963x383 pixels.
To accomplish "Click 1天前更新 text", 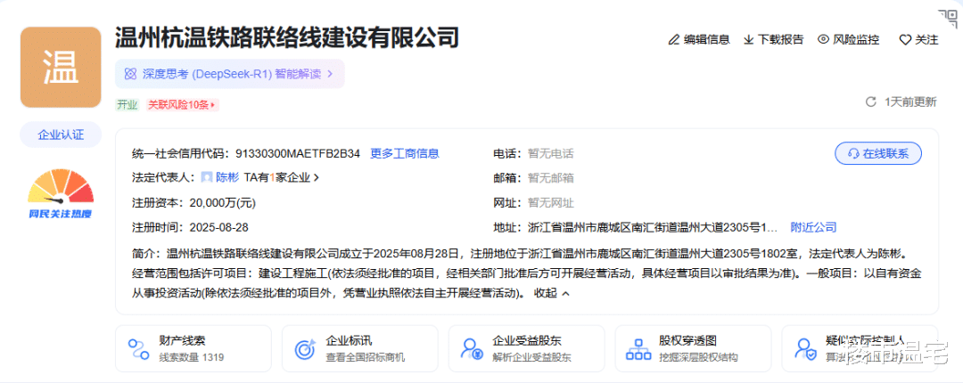I will [910, 102].
